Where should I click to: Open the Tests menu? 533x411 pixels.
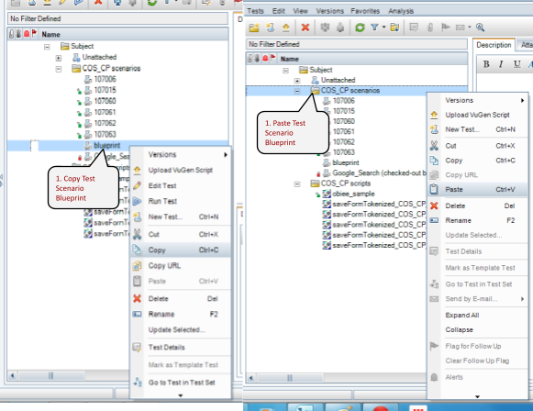[x=255, y=11]
